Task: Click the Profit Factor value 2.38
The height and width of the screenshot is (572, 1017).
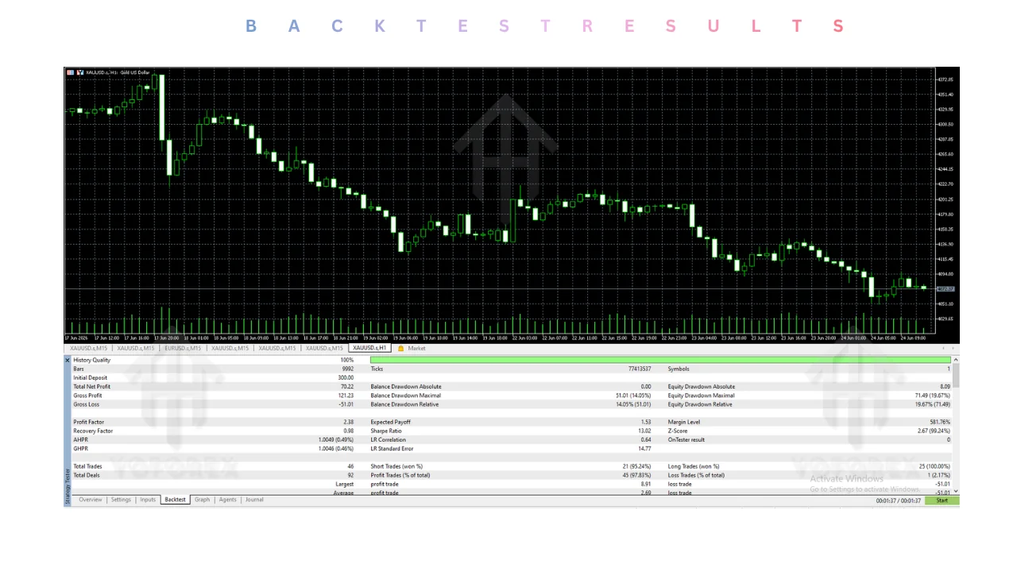Action: click(x=349, y=422)
